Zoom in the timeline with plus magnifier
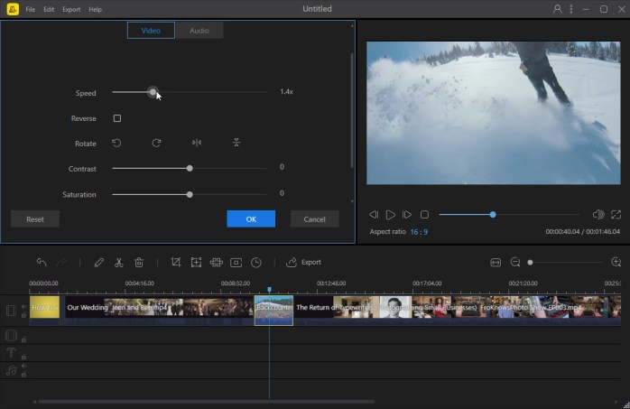The width and height of the screenshot is (630, 409). (616, 263)
